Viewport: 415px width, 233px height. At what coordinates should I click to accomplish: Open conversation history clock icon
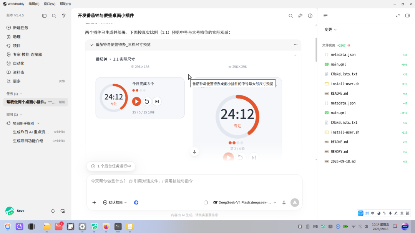310,16
